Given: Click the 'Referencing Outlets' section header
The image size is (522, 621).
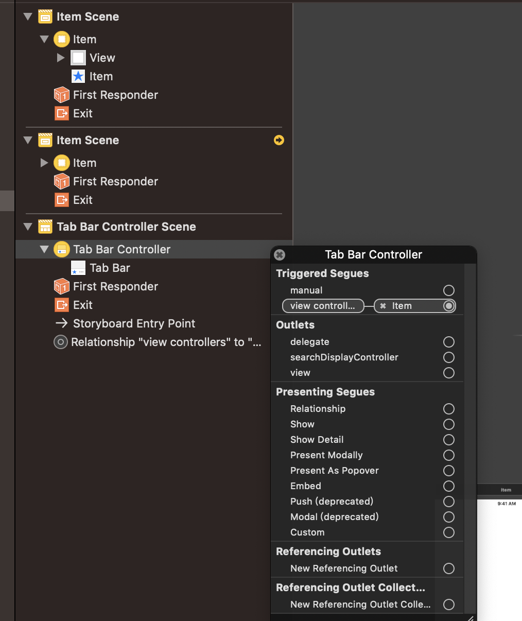Looking at the screenshot, I should [328, 551].
